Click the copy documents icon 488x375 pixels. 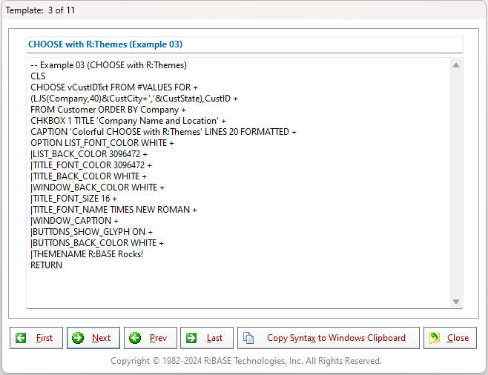tap(248, 338)
